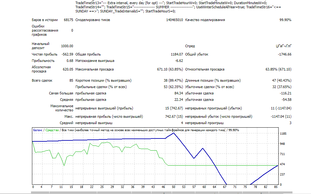Select the long positions value 47 (40.43%)
Viewport: 311px width, 194px height.
pos(282,81)
